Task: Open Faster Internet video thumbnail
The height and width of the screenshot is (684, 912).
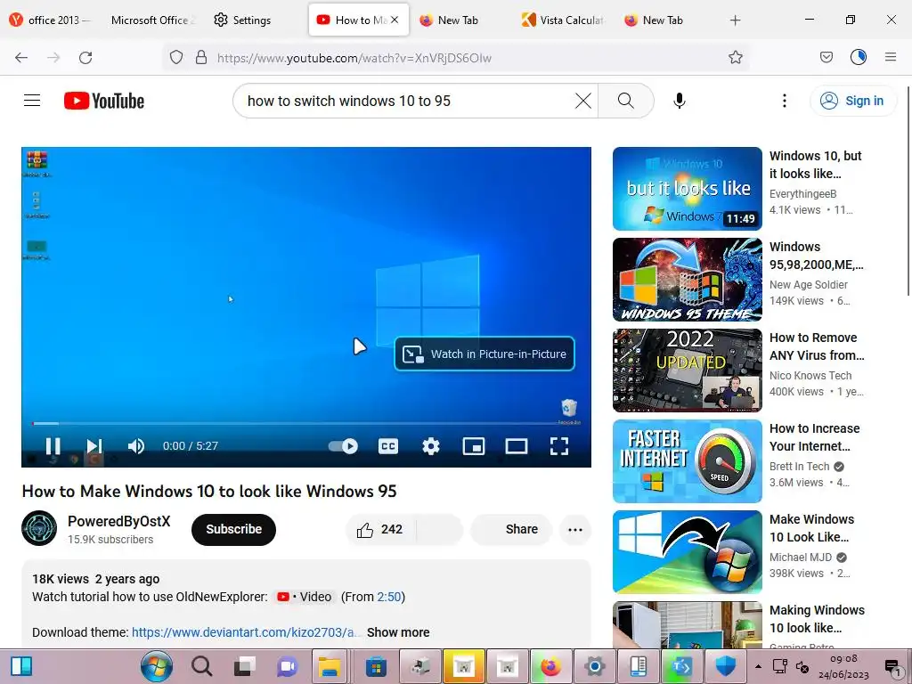Action: pos(688,460)
